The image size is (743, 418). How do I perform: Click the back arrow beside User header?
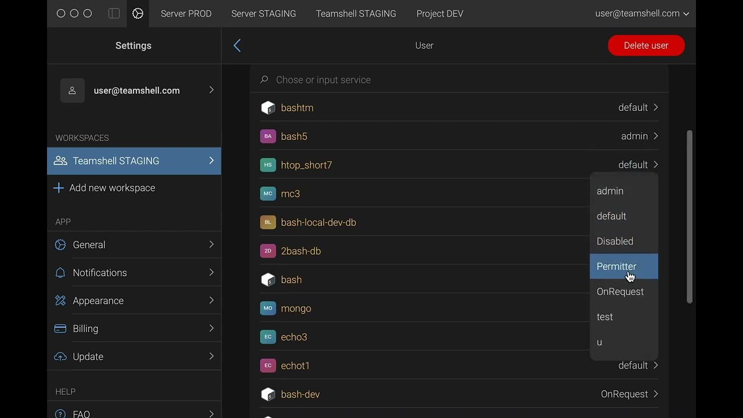(x=237, y=45)
